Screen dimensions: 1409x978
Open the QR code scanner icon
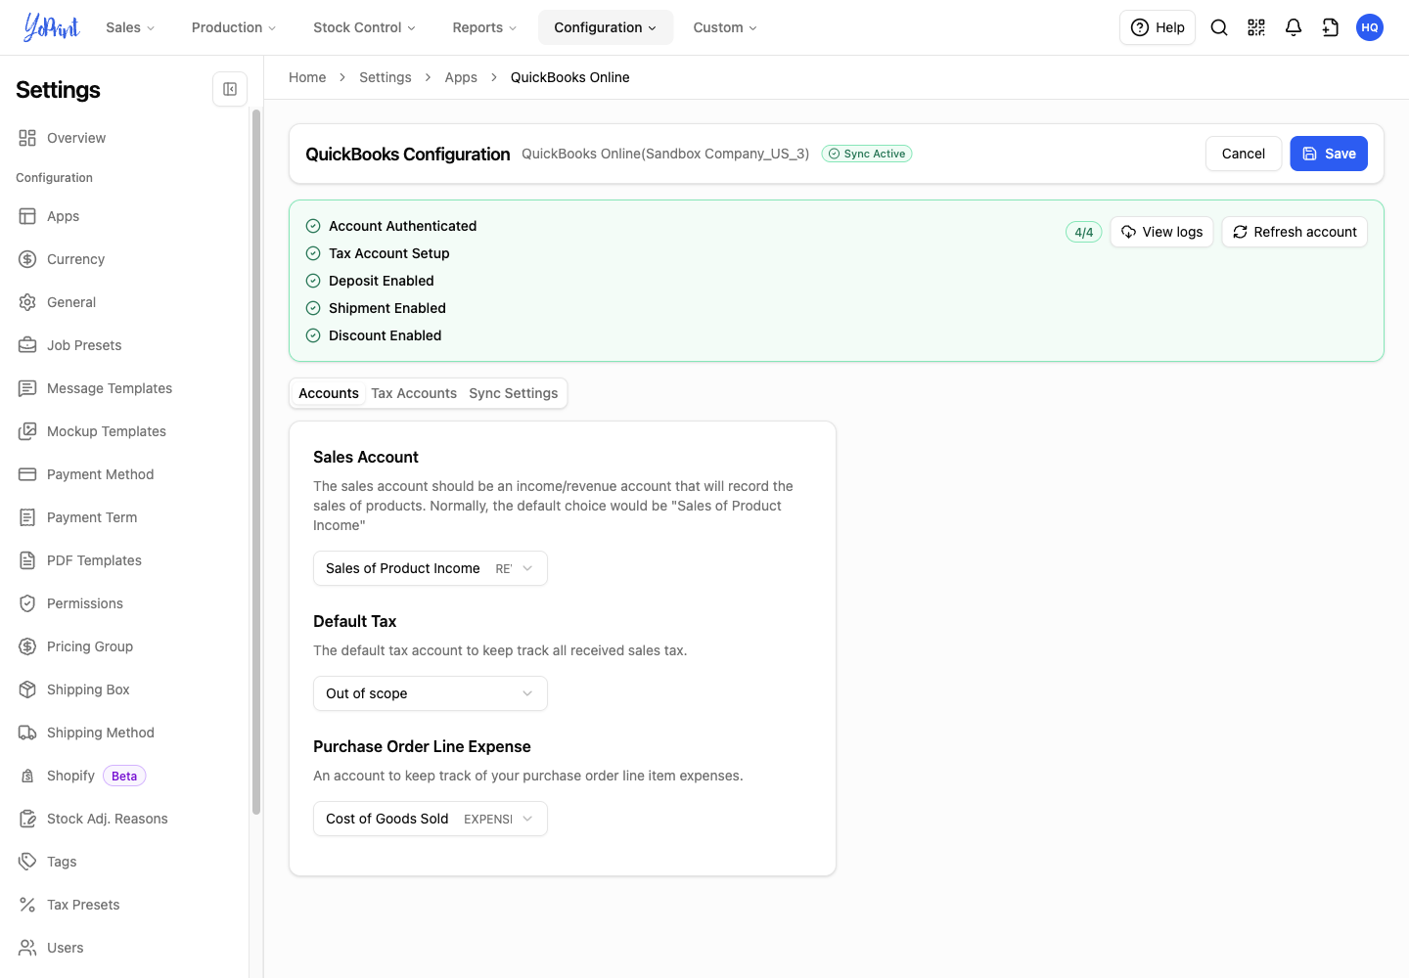pyautogui.click(x=1256, y=27)
